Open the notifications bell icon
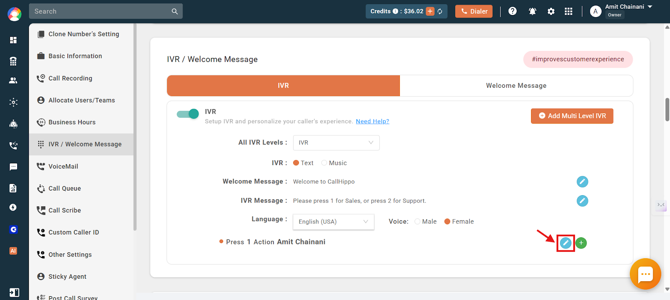This screenshot has height=300, width=670. (532, 11)
